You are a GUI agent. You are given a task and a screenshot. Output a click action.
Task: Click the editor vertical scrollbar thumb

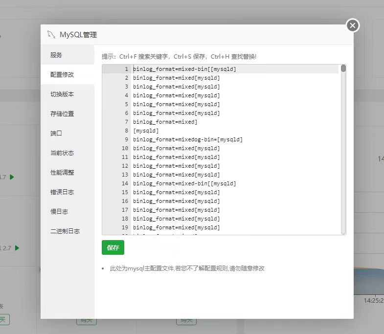(343, 68)
